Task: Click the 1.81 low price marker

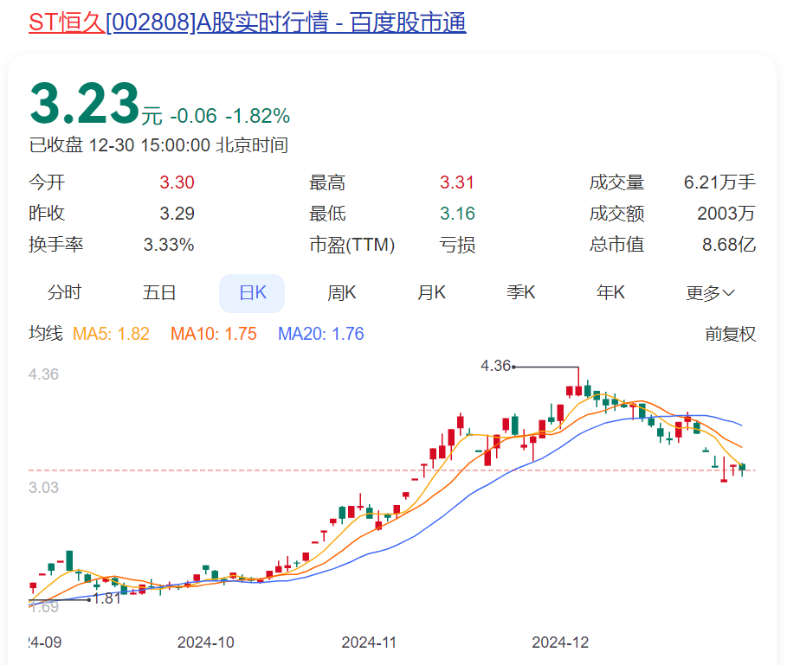Action: [106, 596]
